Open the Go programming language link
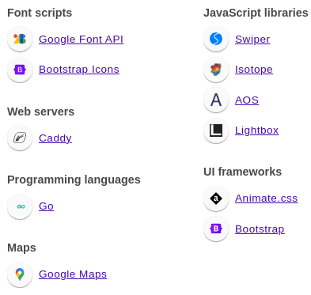 point(46,206)
